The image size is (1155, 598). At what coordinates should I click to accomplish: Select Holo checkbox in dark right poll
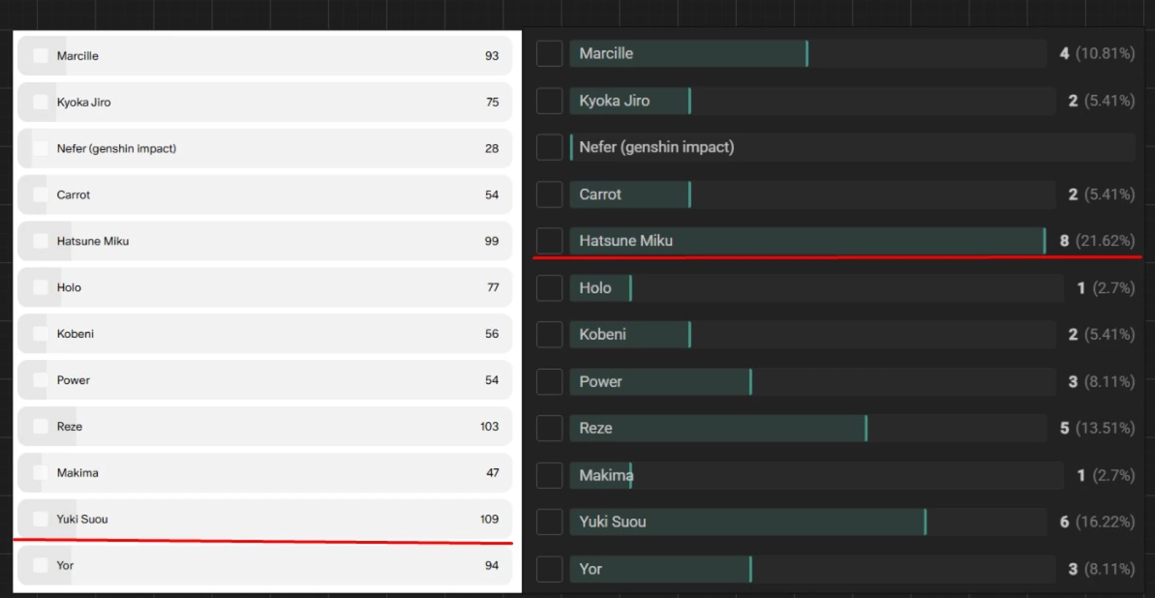(x=549, y=288)
